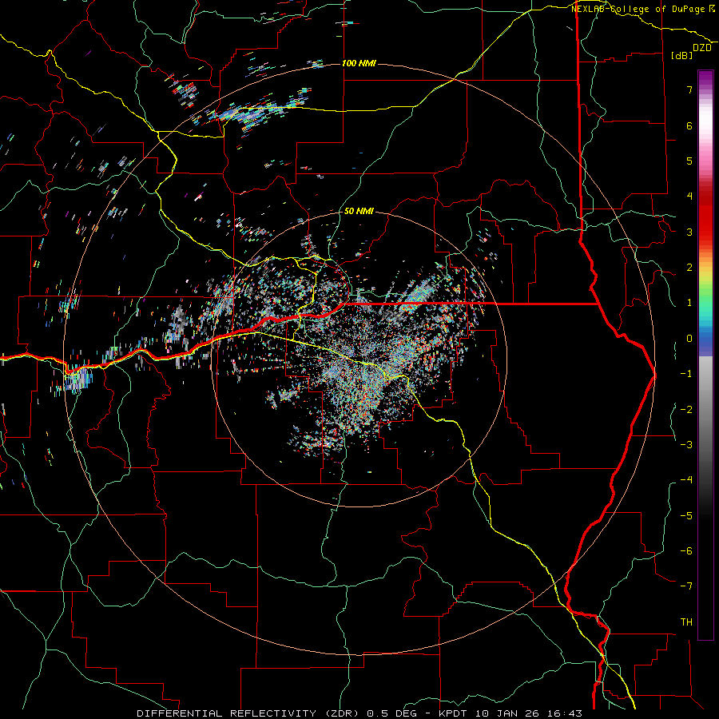Screen dimensions: 719x719
Task: Click the 7 value on the color scale
Action: tap(689, 89)
